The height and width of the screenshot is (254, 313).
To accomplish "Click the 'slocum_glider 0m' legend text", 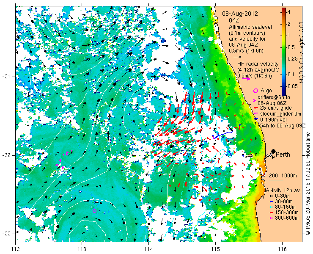I will point(280,114).
